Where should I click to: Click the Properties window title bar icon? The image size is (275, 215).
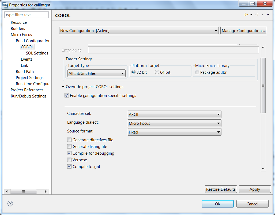5,5
